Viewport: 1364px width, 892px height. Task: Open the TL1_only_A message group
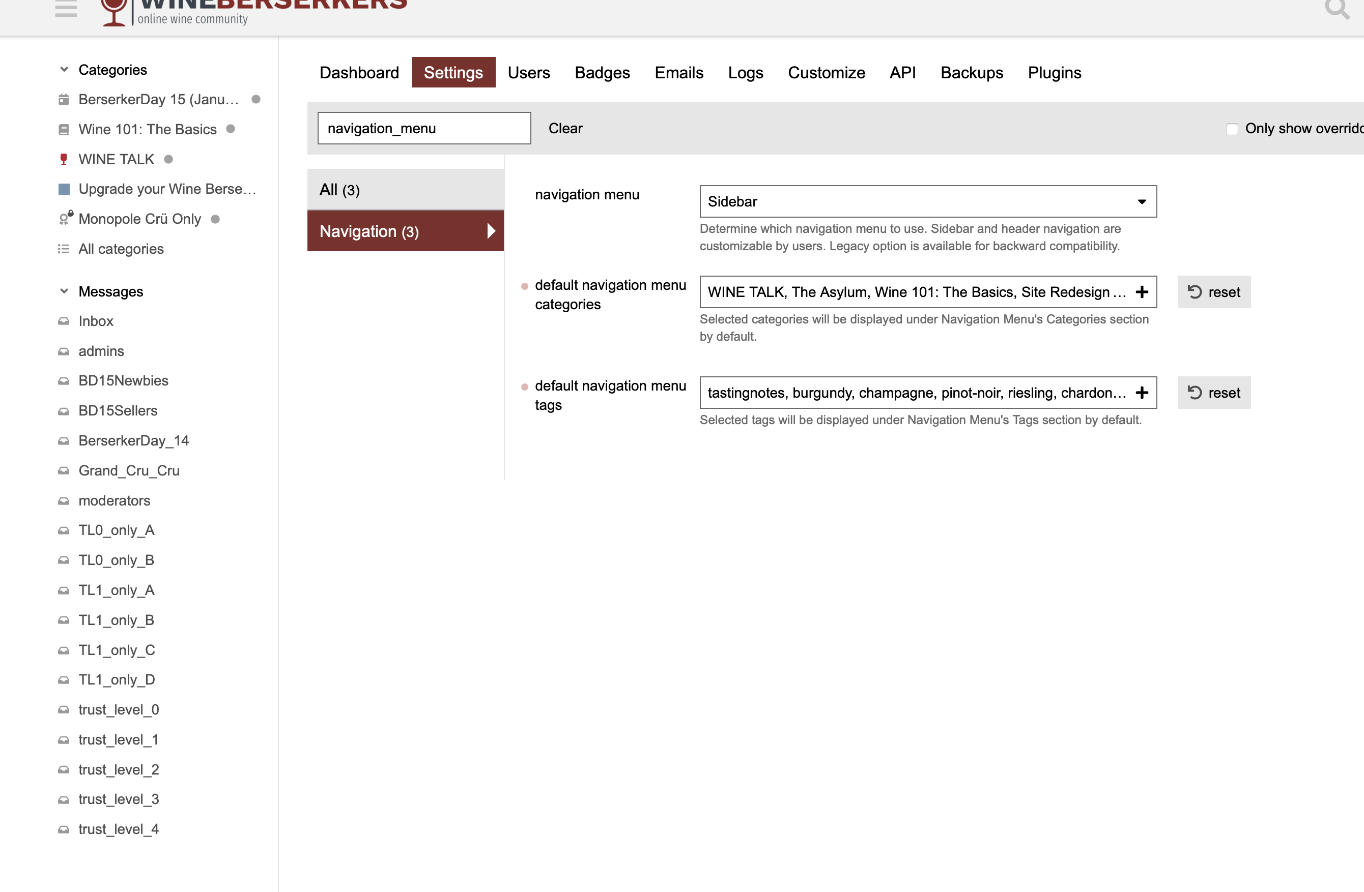(x=117, y=590)
